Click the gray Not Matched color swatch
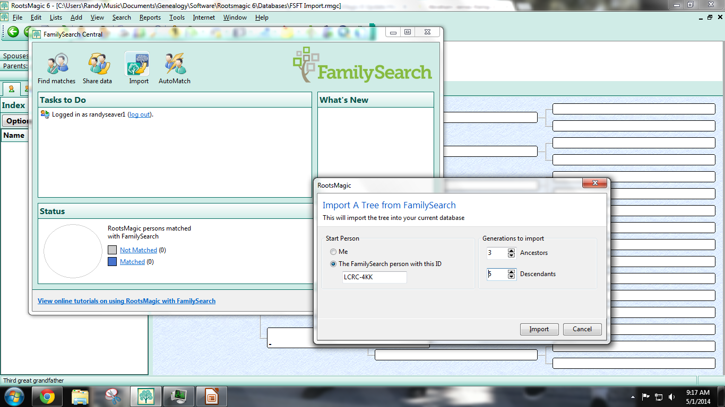 click(112, 250)
